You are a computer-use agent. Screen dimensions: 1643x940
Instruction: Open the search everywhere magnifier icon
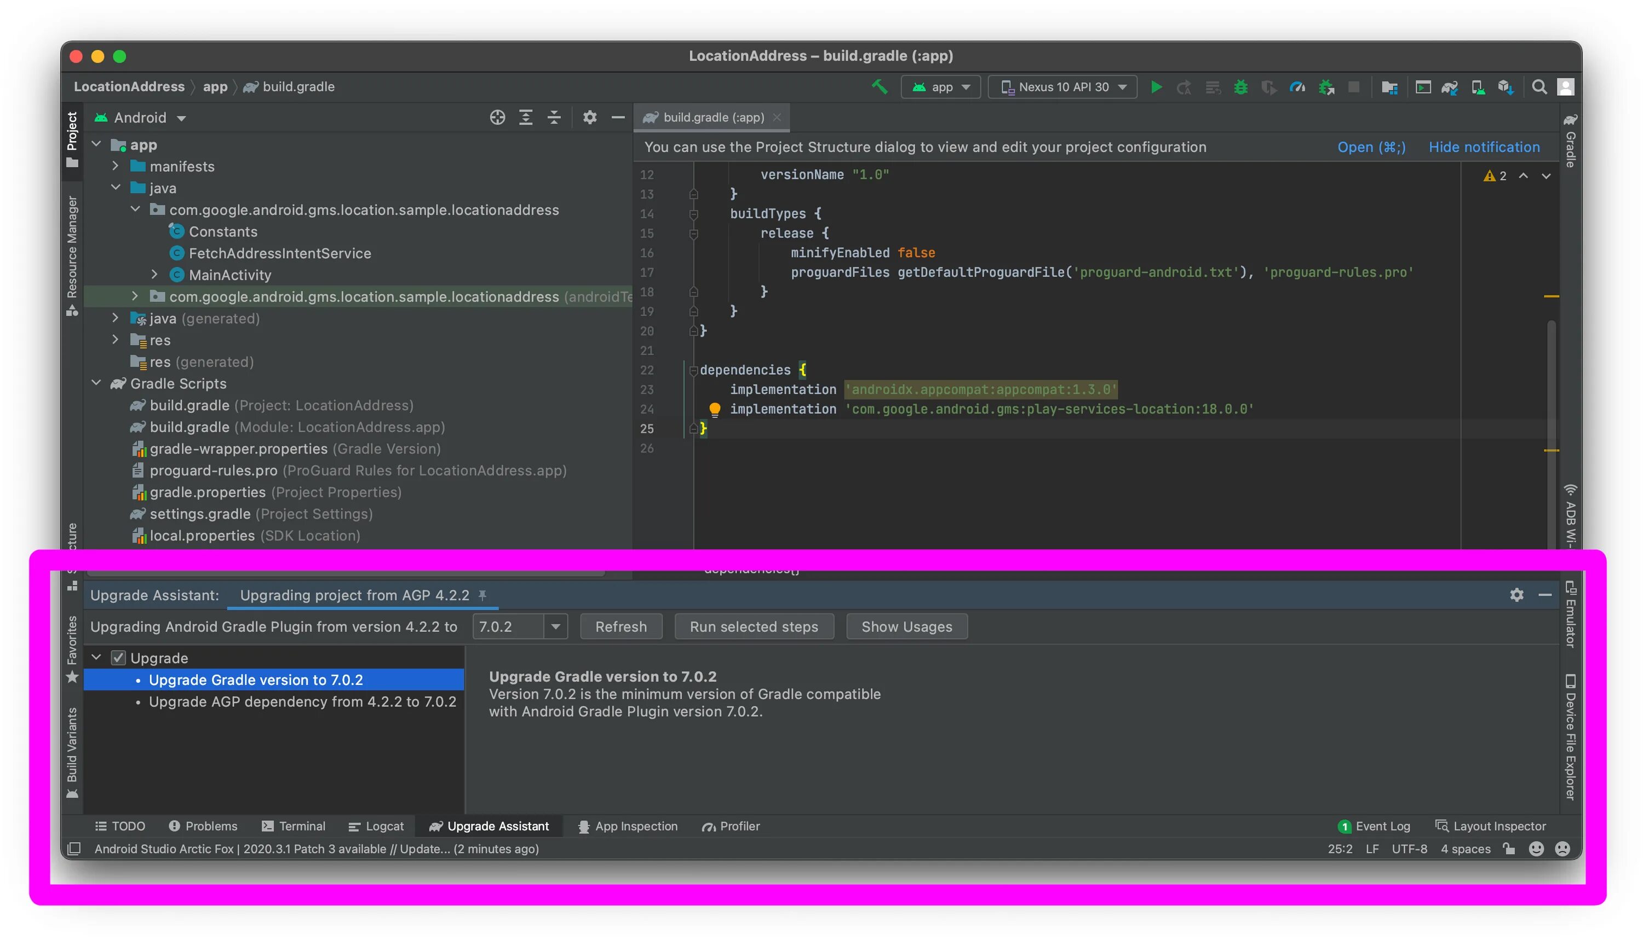click(1538, 87)
